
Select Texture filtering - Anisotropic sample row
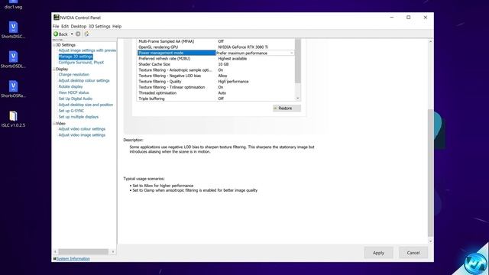pos(215,70)
